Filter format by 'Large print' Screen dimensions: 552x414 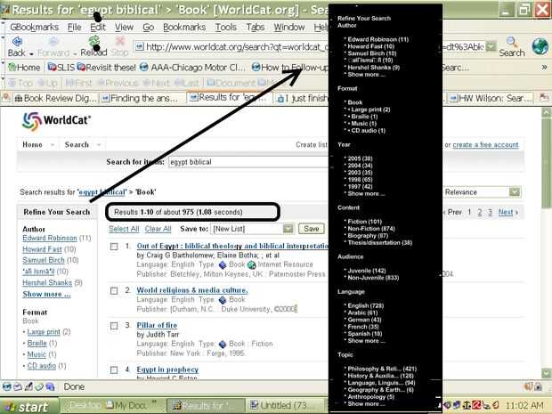[x=44, y=332]
